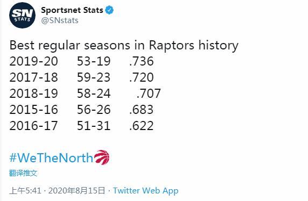This screenshot has height=201, width=308.
Task: Click the 2020年8月15日 date text
Action: pyautogui.click(x=77, y=190)
